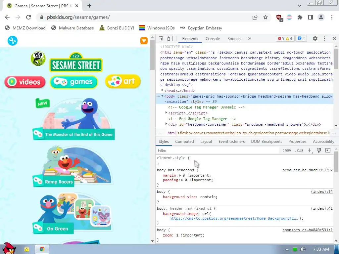Viewport: 339px width, 254px height.
Task: Open the Computed styles tab
Action: click(184, 142)
